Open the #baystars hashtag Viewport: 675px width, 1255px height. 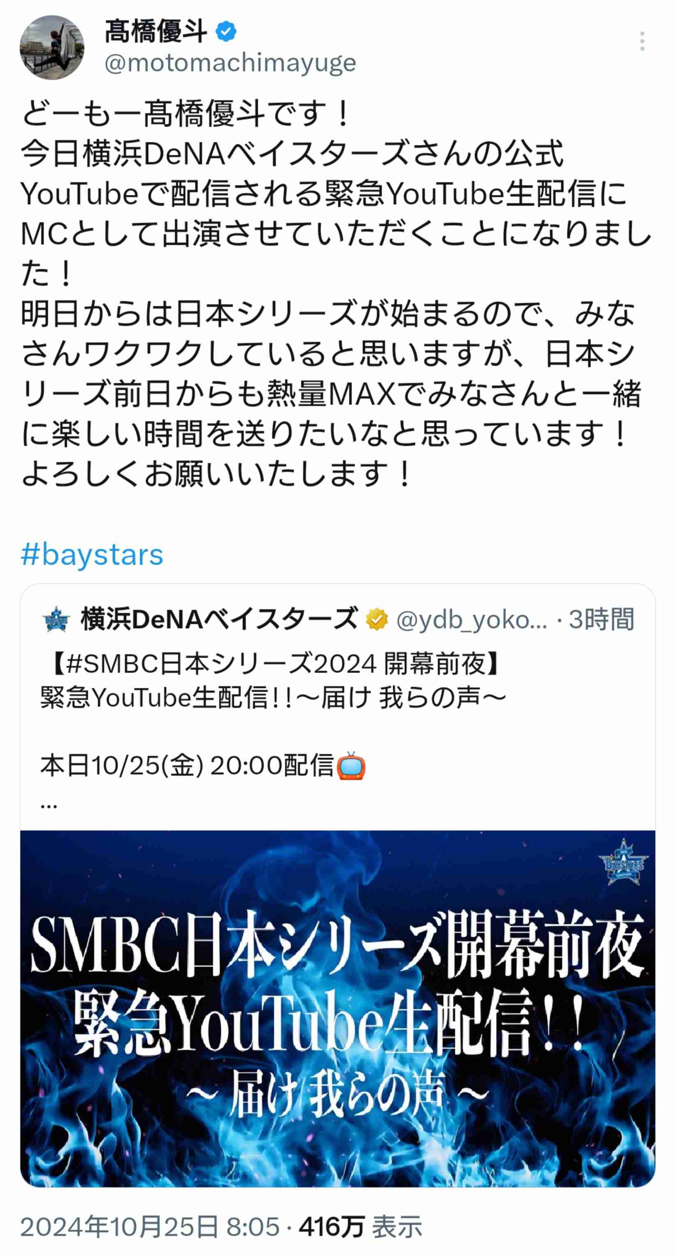pyautogui.click(x=92, y=555)
